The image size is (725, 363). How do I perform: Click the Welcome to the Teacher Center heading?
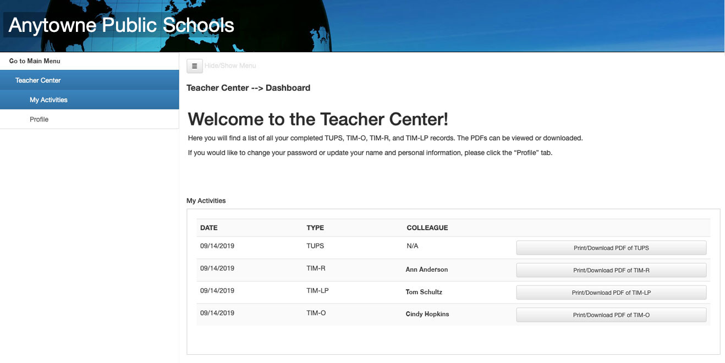(x=318, y=119)
